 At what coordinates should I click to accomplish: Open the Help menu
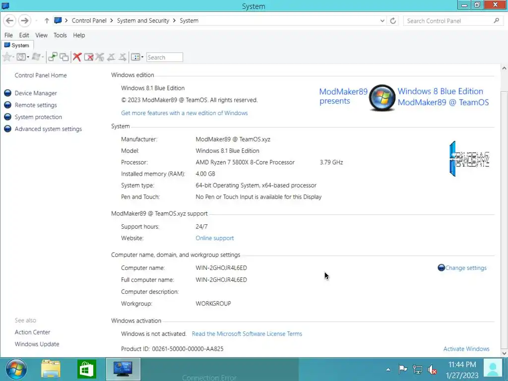click(x=79, y=35)
